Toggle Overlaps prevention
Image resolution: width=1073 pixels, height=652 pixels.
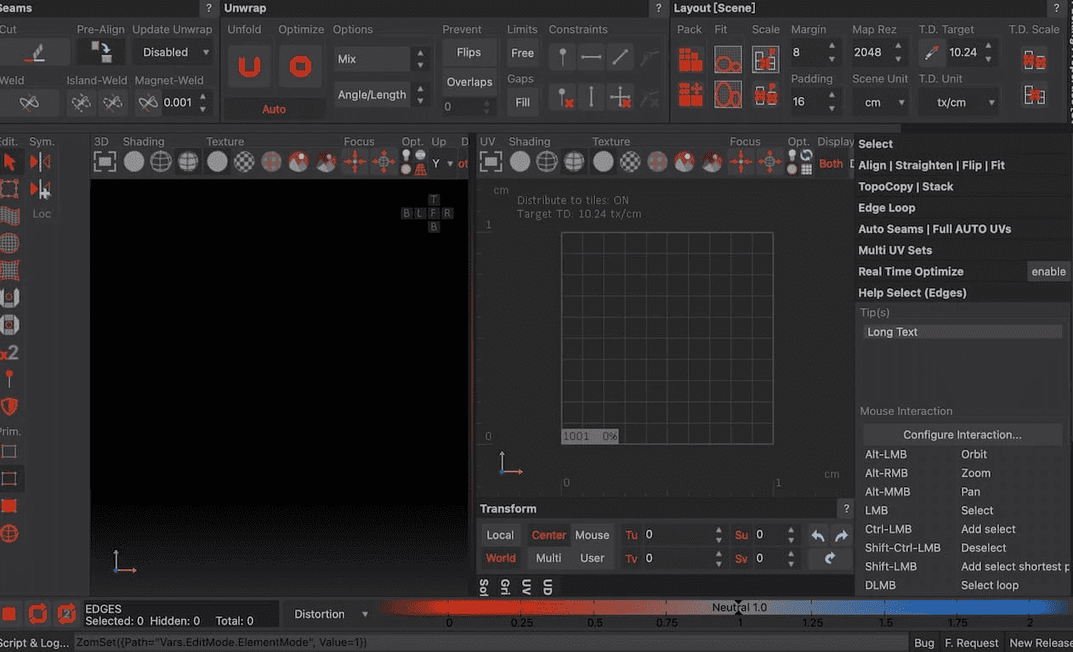468,82
